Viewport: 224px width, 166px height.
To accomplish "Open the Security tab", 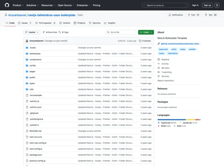I will point(95,23).
